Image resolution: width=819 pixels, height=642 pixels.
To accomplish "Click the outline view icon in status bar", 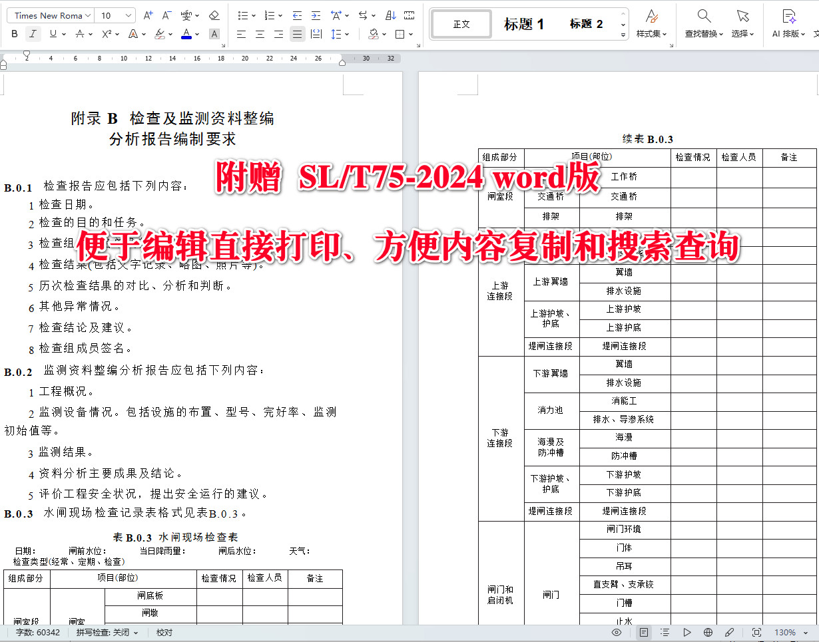I will pyautogui.click(x=664, y=633).
